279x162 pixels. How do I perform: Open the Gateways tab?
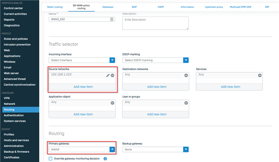pyautogui.click(x=108, y=7)
